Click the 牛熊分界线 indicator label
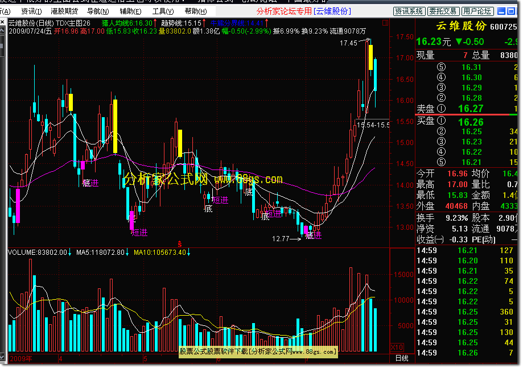This screenshot has height=368, width=523. (x=237, y=23)
